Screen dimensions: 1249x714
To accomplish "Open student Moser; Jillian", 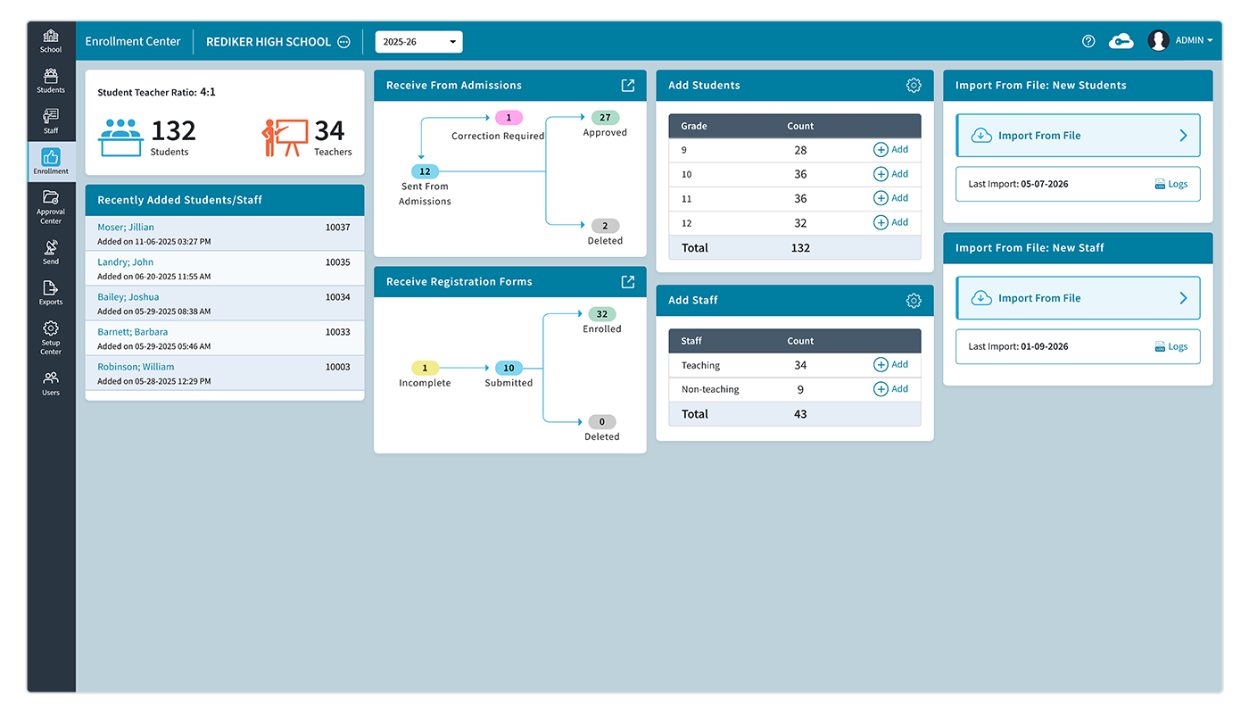I will (126, 228).
